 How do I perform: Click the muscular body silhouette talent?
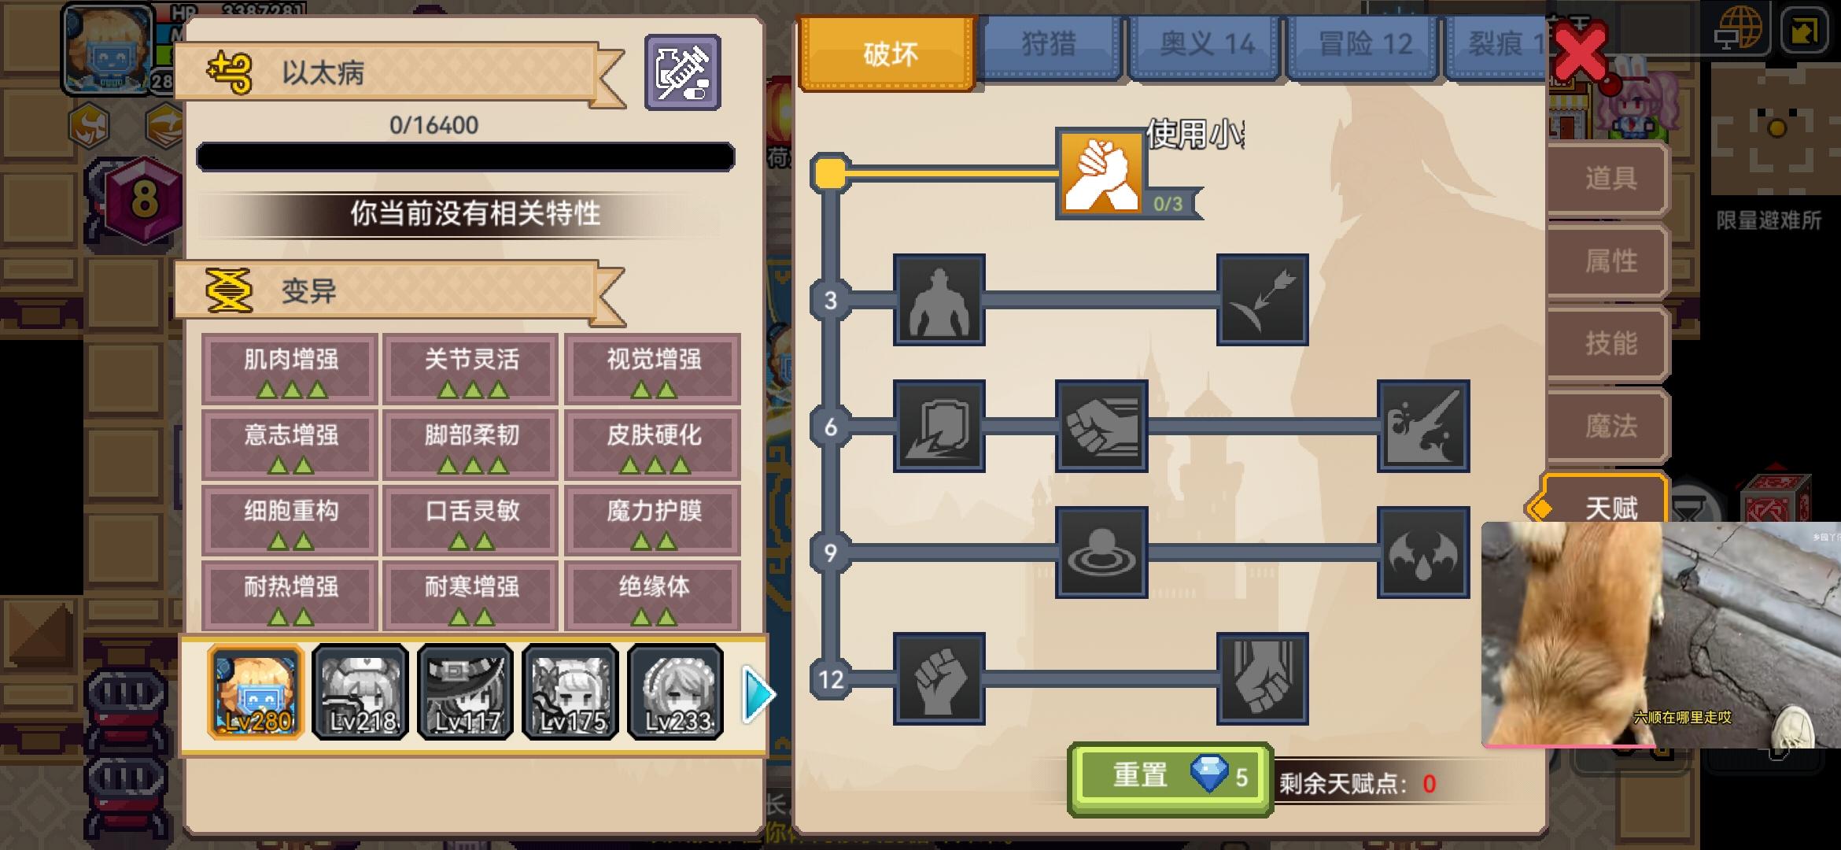point(939,299)
